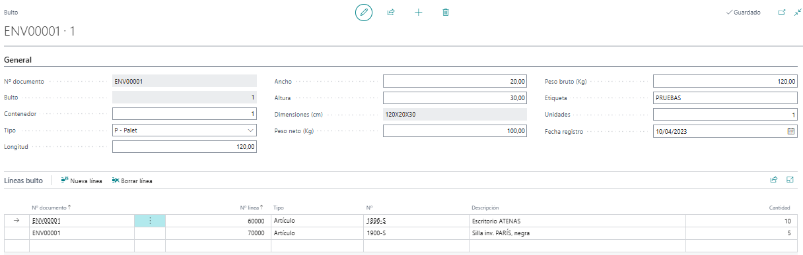Click the Guardado saved status indicator
Image resolution: width=803 pixels, height=255 pixels.
tap(743, 13)
